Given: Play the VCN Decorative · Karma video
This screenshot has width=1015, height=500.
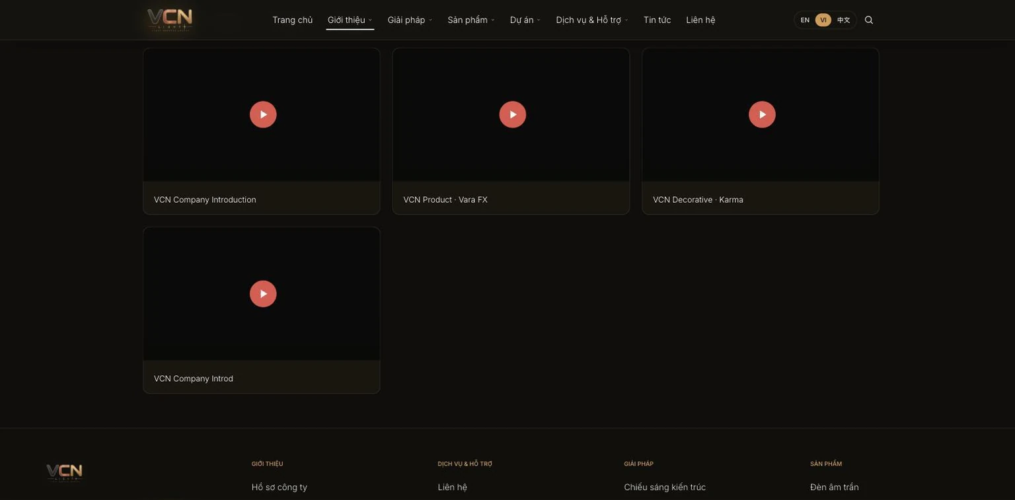Looking at the screenshot, I should tap(762, 114).
